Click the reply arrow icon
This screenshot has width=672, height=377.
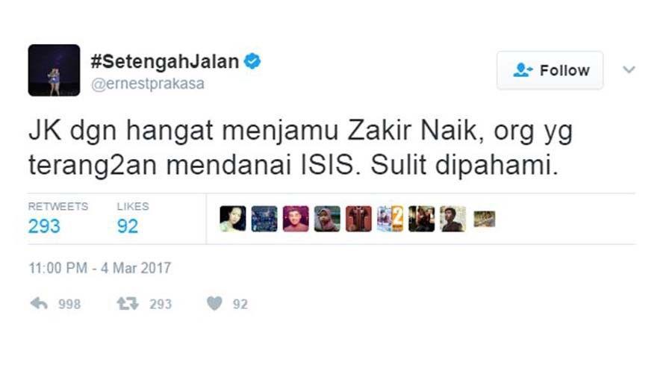pos(39,304)
